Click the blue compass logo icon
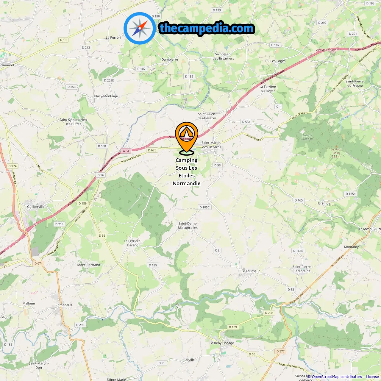The width and height of the screenshot is (381, 381). tap(140, 28)
